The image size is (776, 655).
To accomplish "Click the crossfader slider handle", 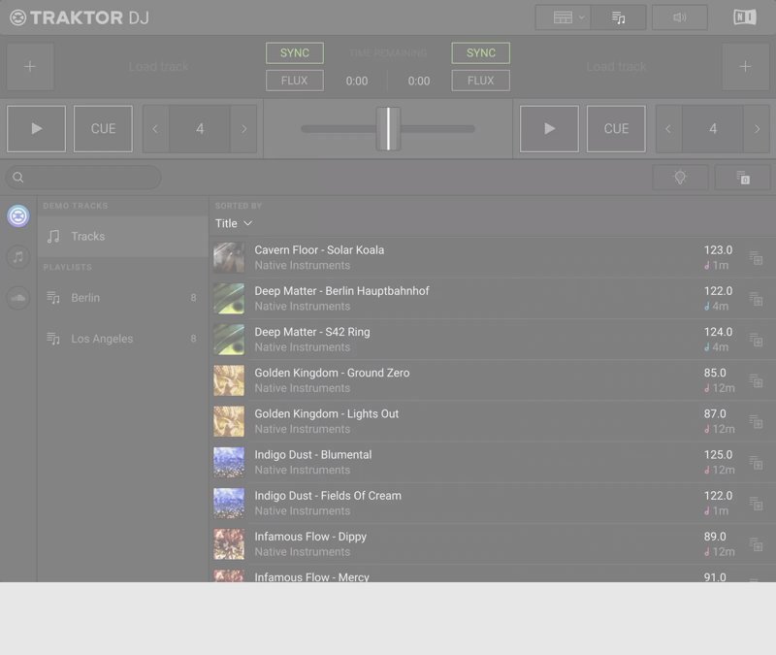I will [x=388, y=129].
